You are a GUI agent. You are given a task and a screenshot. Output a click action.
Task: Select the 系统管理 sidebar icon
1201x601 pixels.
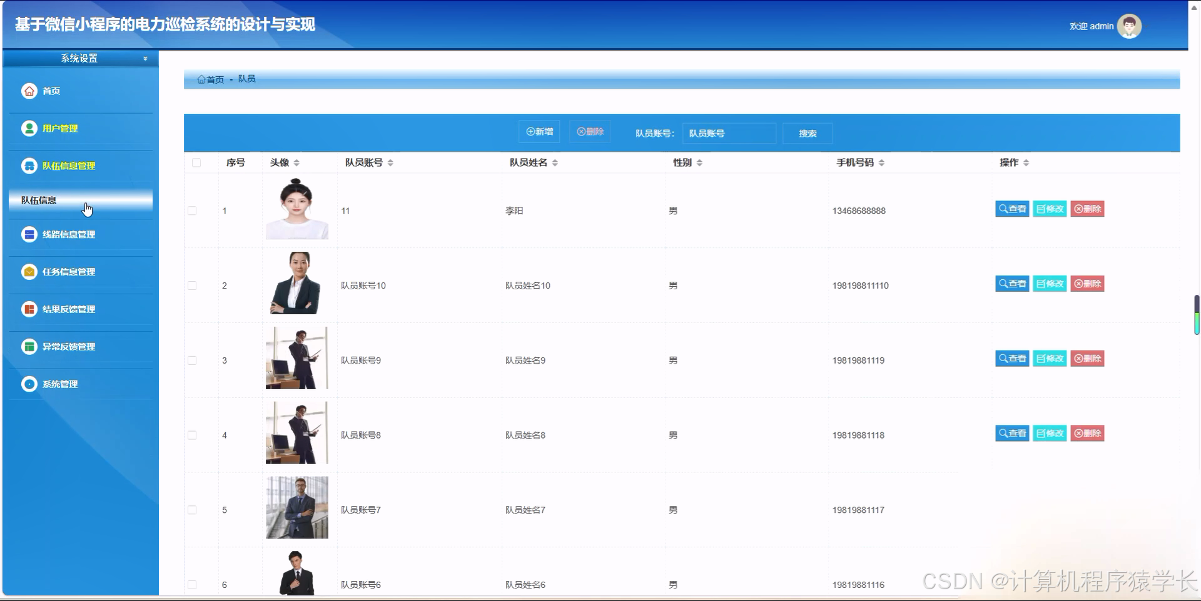(29, 384)
